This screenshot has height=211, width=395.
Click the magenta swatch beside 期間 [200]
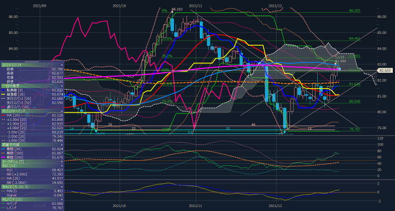tap(3, 157)
